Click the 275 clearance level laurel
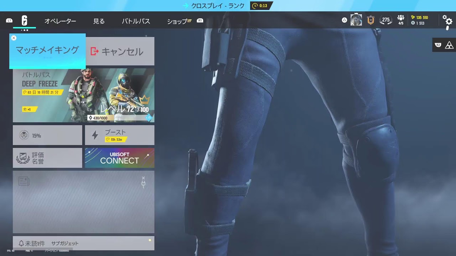The image size is (456, 256). [x=386, y=20]
